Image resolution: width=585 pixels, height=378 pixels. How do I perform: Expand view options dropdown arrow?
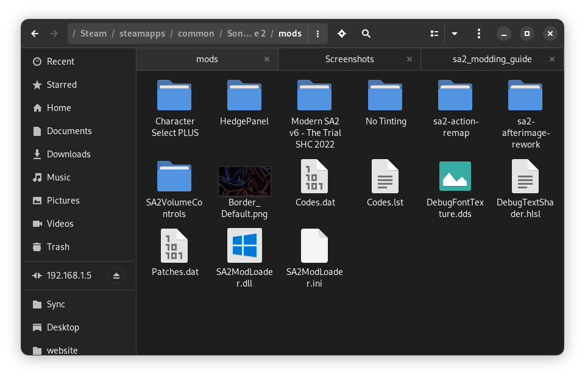click(x=455, y=34)
